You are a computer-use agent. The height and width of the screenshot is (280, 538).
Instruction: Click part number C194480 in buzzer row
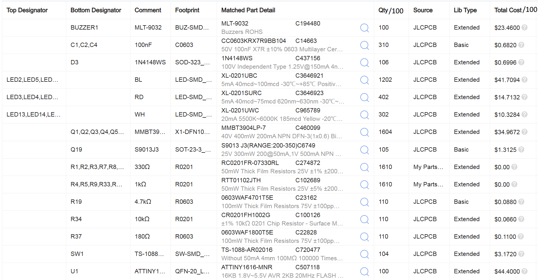coord(308,23)
